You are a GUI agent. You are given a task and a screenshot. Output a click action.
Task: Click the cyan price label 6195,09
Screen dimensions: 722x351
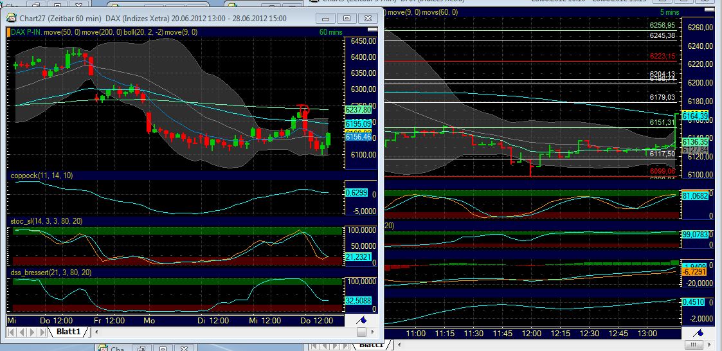click(x=357, y=123)
